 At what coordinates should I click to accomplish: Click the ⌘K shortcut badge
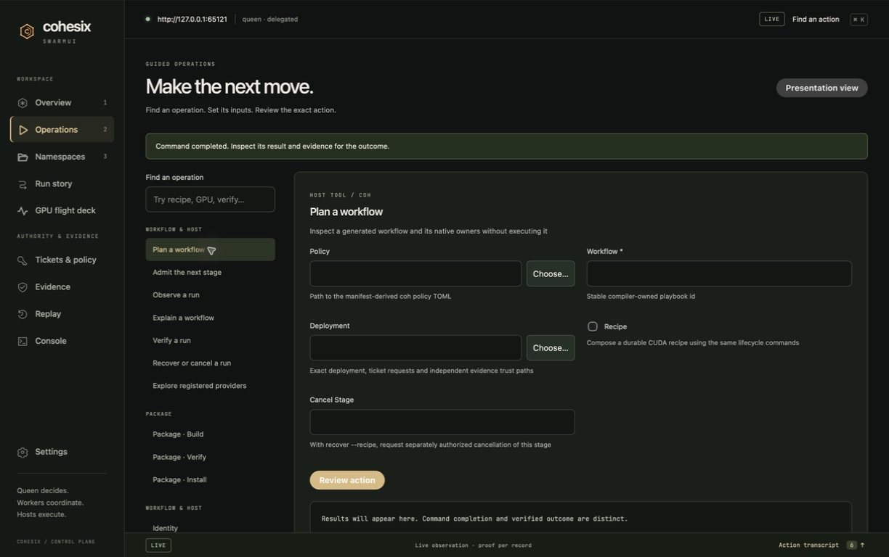858,20
